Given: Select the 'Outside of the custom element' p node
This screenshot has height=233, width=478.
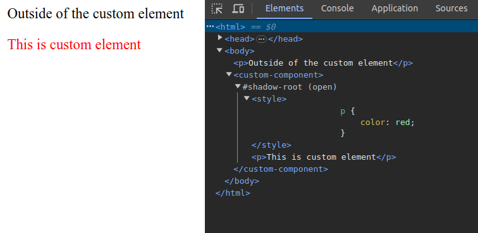Looking at the screenshot, I should coord(323,63).
